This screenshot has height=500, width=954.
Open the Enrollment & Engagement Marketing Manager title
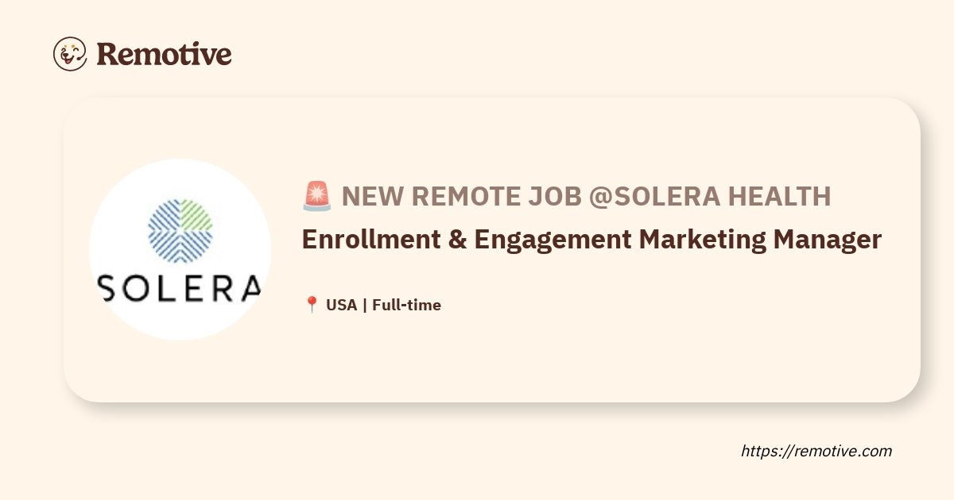click(591, 240)
